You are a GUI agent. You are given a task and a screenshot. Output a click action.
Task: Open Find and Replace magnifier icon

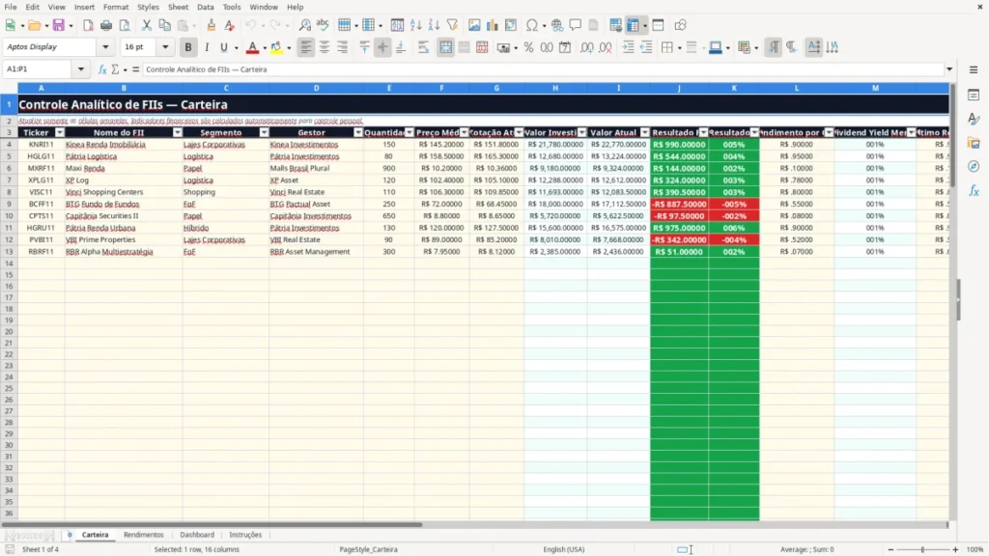point(304,25)
